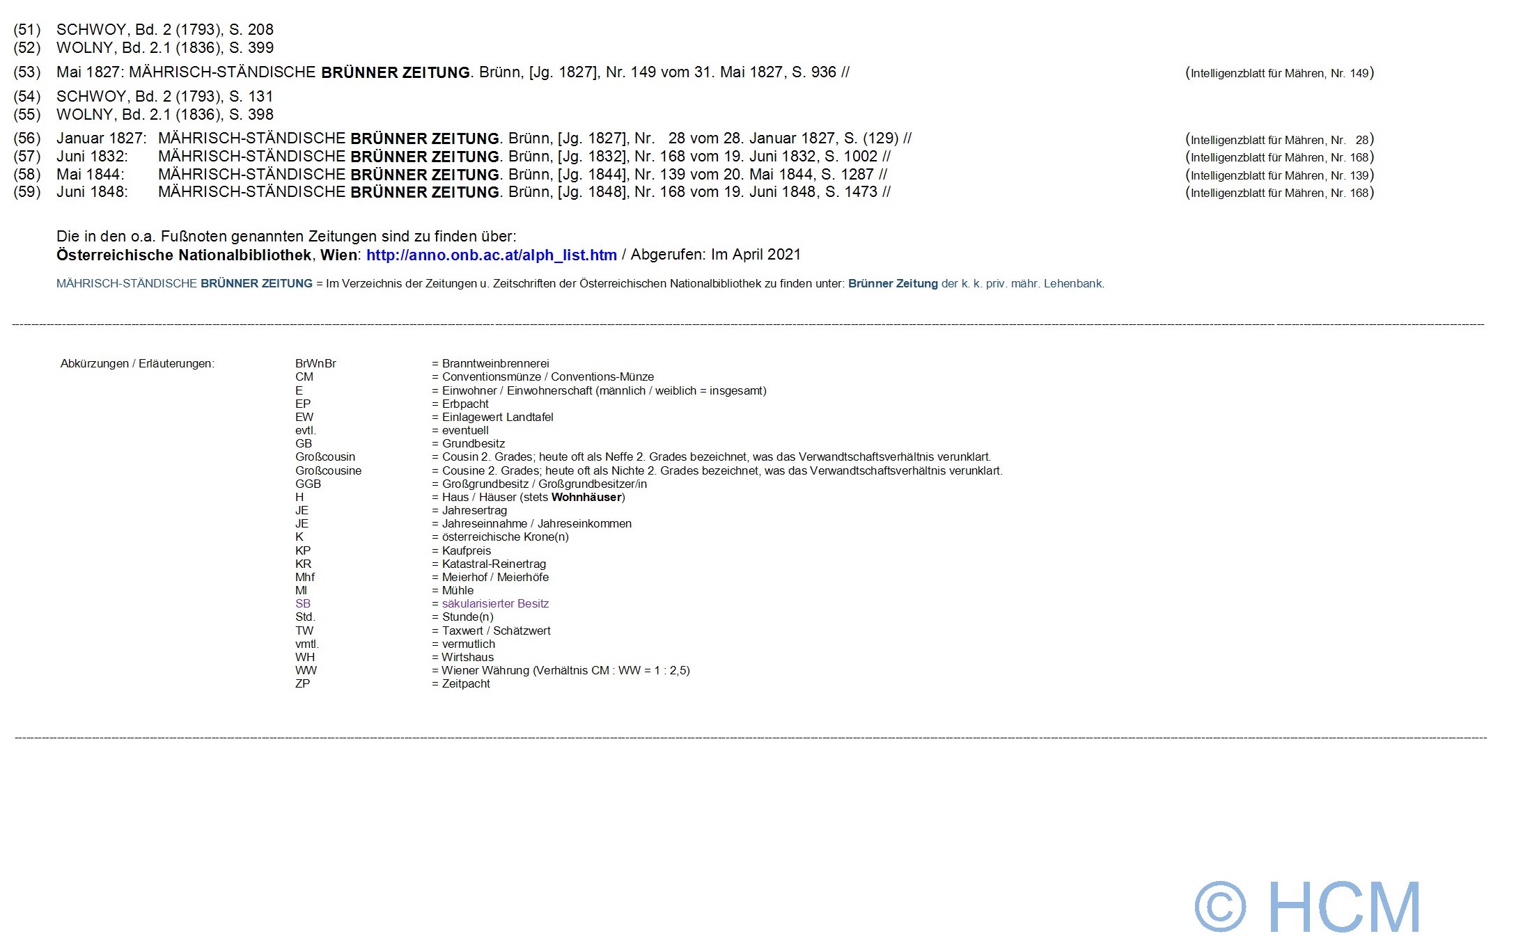This screenshot has width=1539, height=936.
Task: Click Intelligenzblatt für Mähren Nr. 28 note
Action: click(x=1279, y=140)
